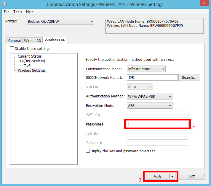211x186 pixels.
Task: Click into the Passphrase input field
Action: click(x=158, y=124)
